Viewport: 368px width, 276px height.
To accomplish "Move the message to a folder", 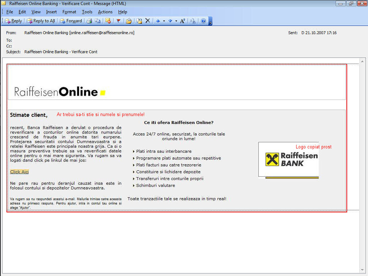I will [x=139, y=21].
